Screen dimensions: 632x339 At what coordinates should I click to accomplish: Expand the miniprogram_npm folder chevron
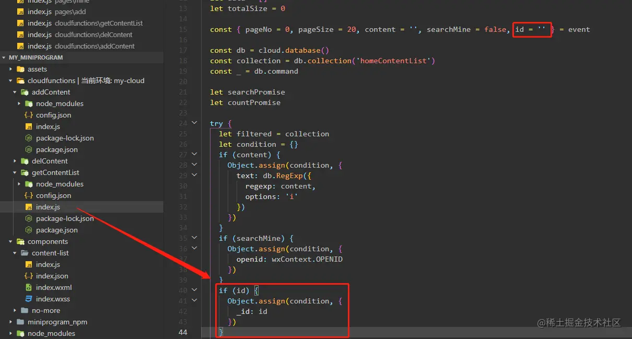tap(11, 322)
